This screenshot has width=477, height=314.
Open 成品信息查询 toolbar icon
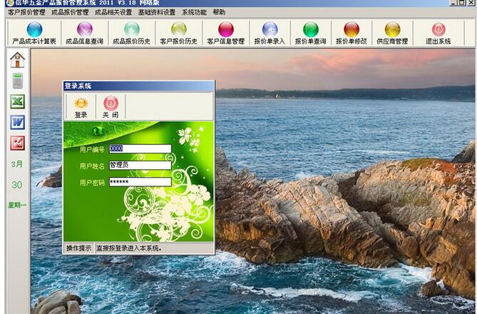click(x=85, y=34)
